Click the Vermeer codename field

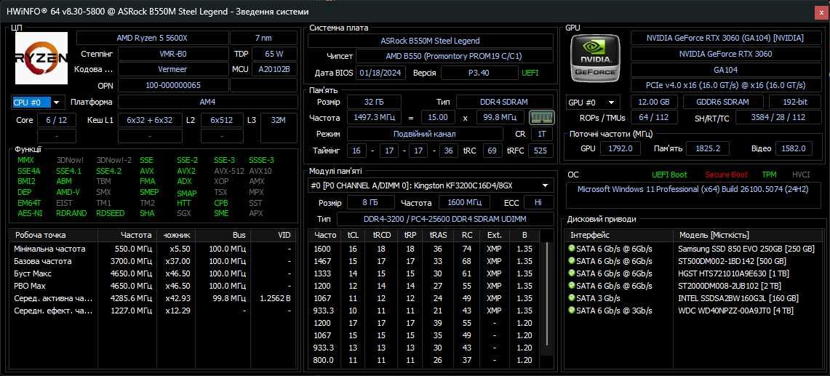coord(172,69)
